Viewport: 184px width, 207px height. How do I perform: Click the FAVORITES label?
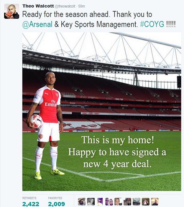55,198
